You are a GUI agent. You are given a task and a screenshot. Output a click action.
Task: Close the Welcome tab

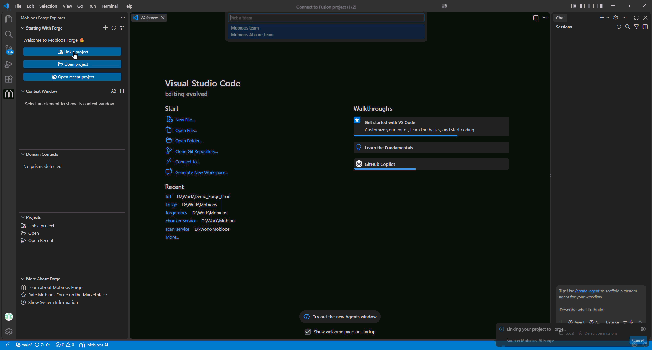(x=163, y=18)
